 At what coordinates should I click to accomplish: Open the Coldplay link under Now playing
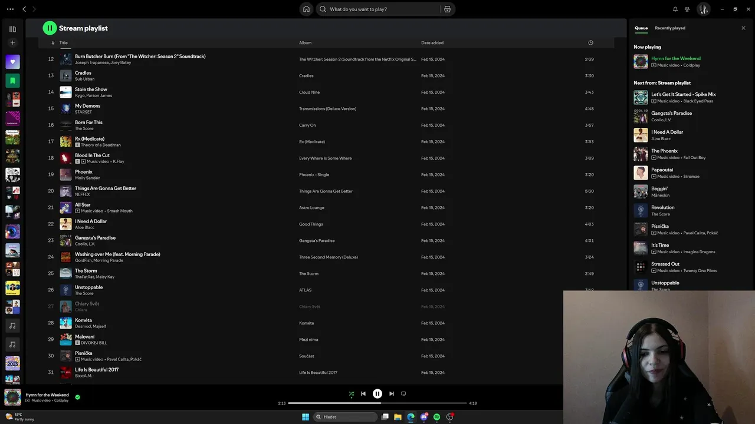click(x=692, y=65)
